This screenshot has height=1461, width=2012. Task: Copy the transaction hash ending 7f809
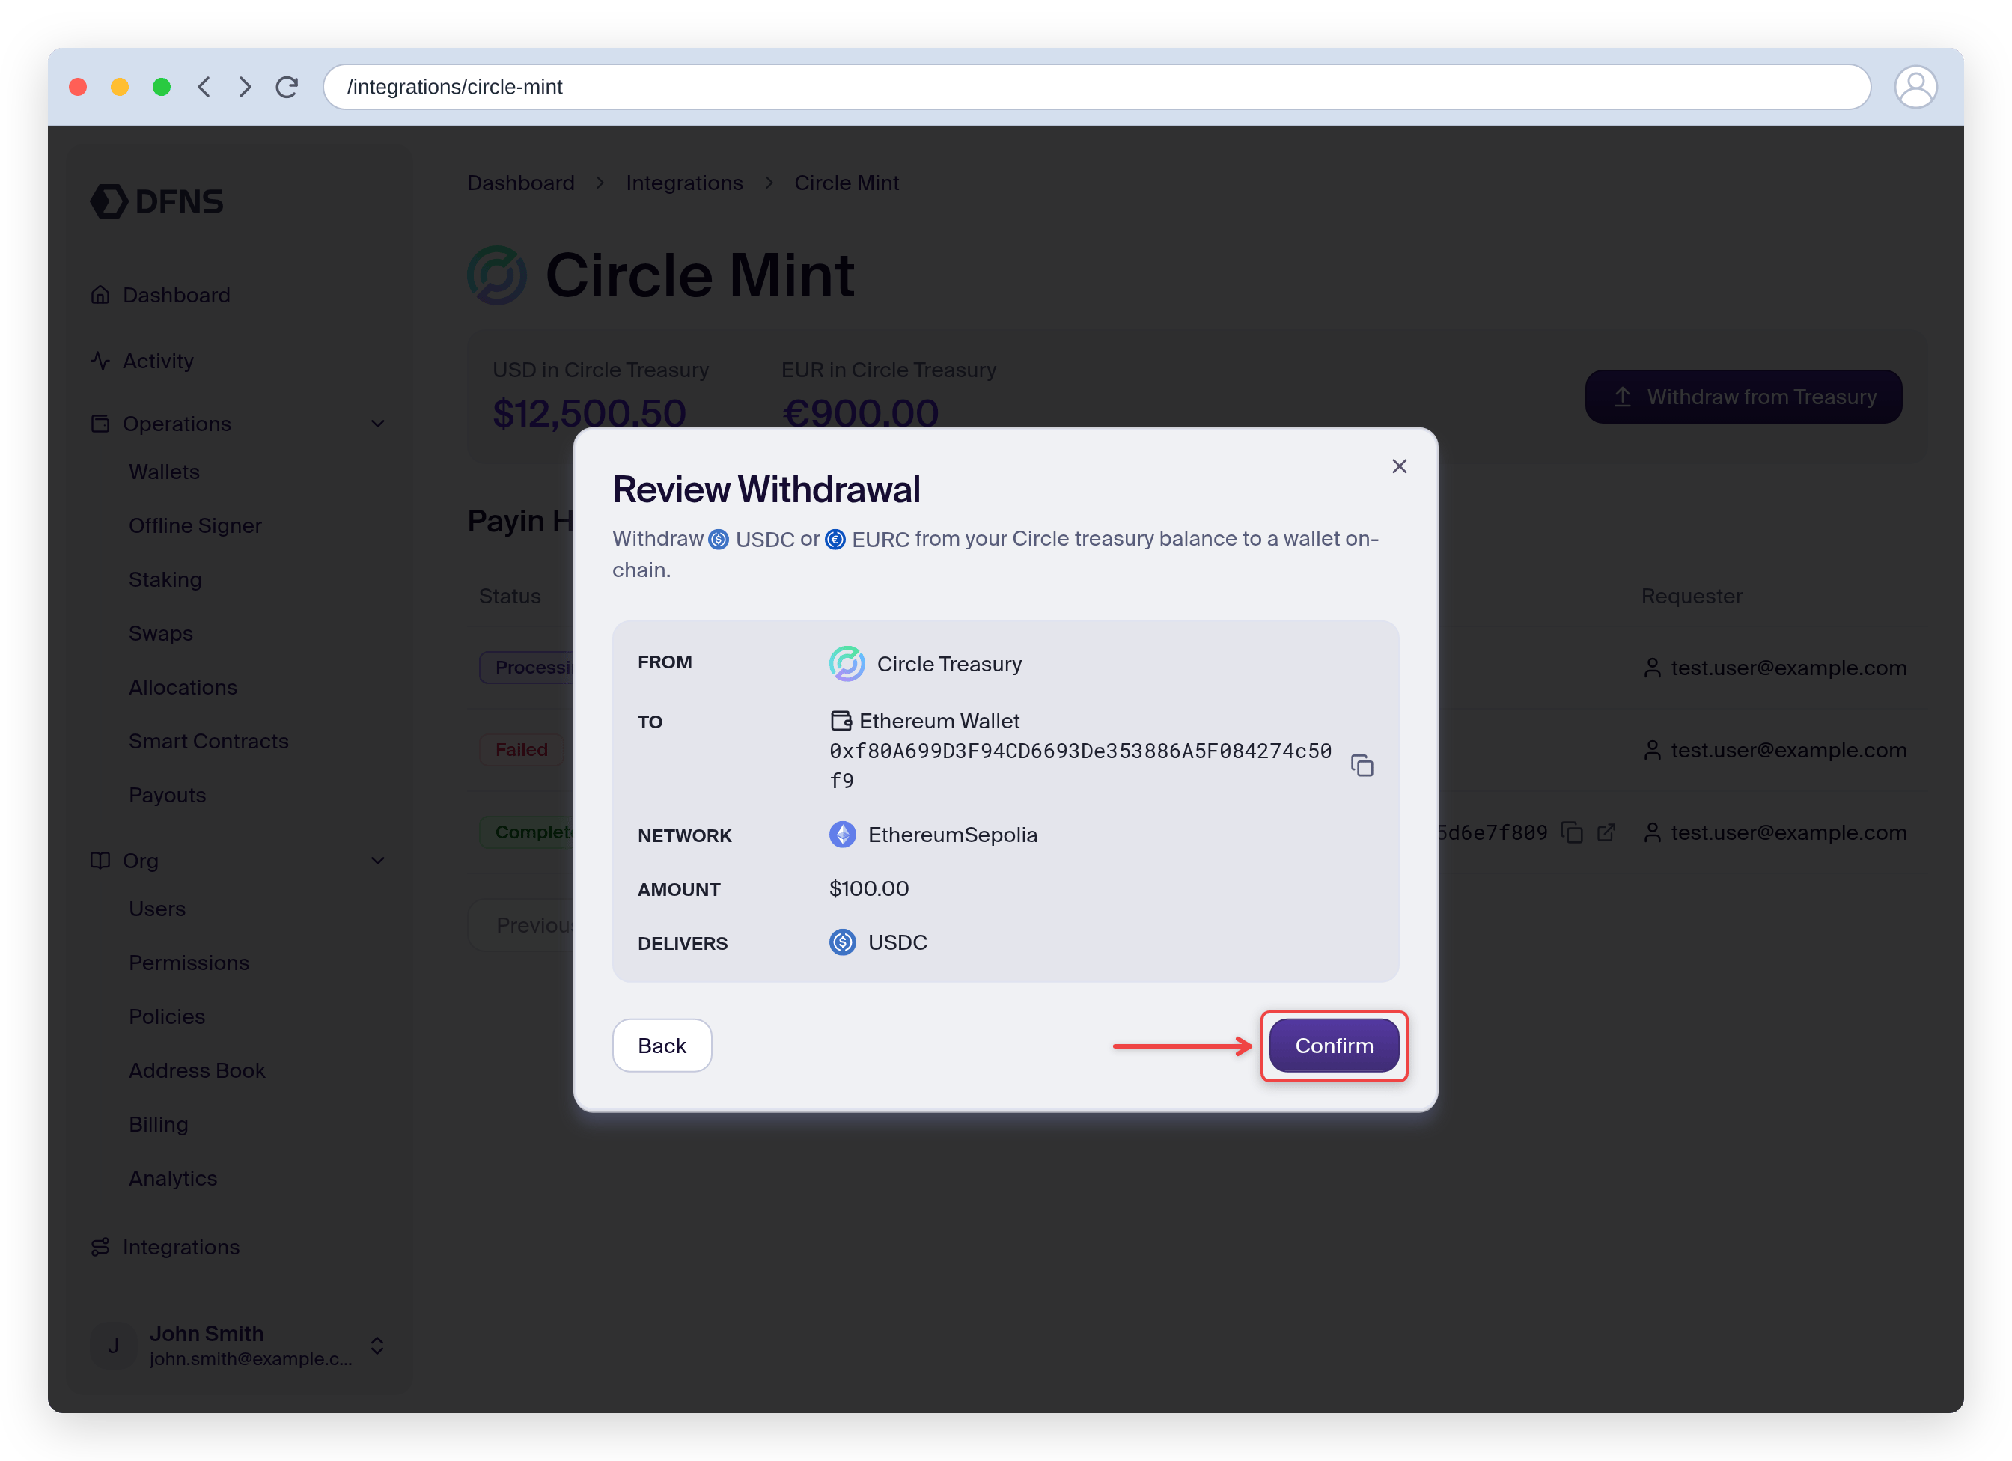tap(1572, 833)
